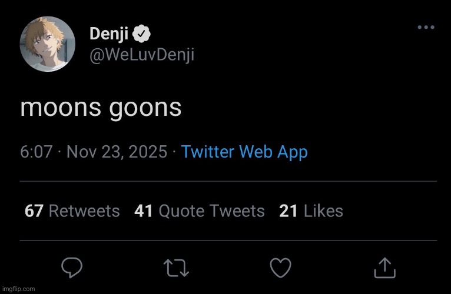Image resolution: width=451 pixels, height=294 pixels.
Task: Open the three-dot more options menu
Action: 426,27
